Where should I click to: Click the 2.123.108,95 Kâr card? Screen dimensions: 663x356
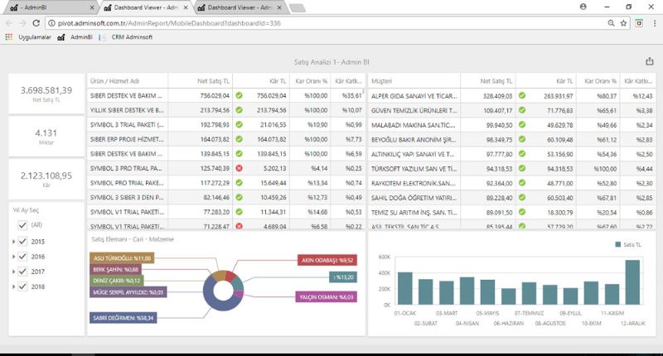(46, 179)
